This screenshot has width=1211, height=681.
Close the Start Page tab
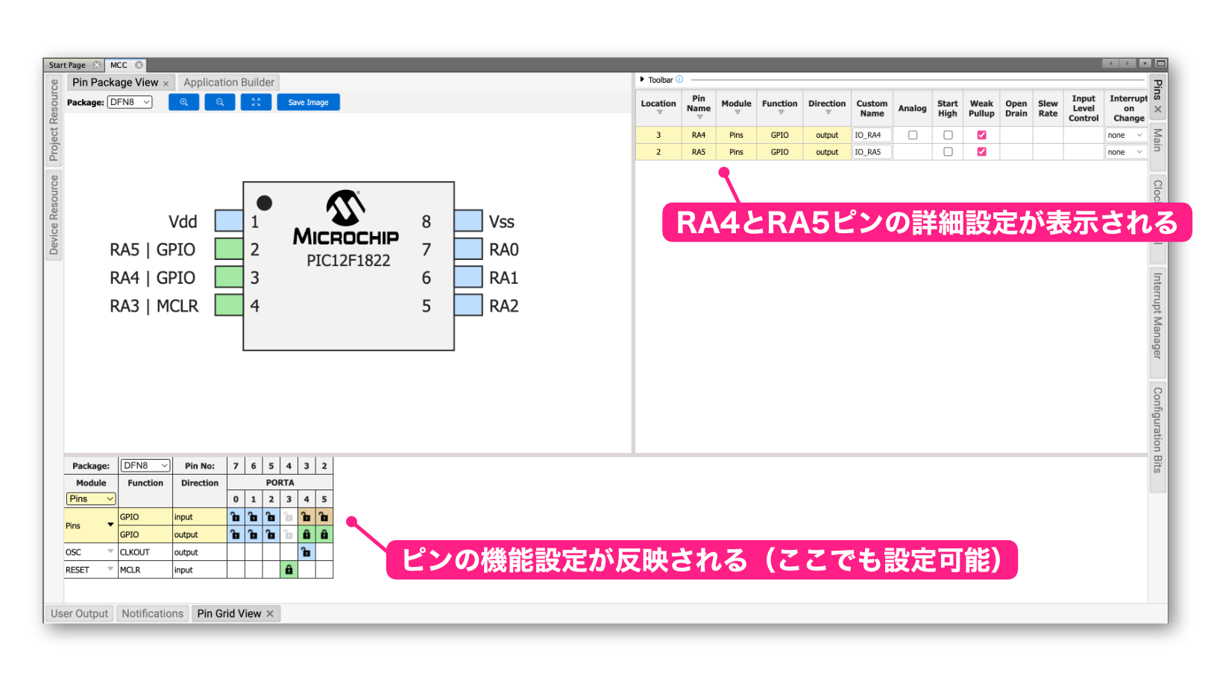click(97, 65)
